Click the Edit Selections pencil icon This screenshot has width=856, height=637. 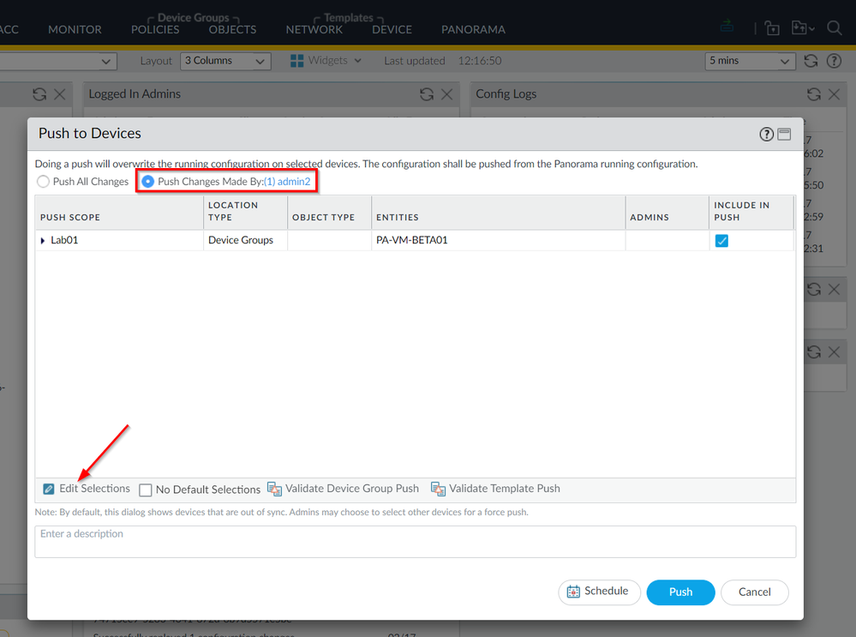pos(49,489)
